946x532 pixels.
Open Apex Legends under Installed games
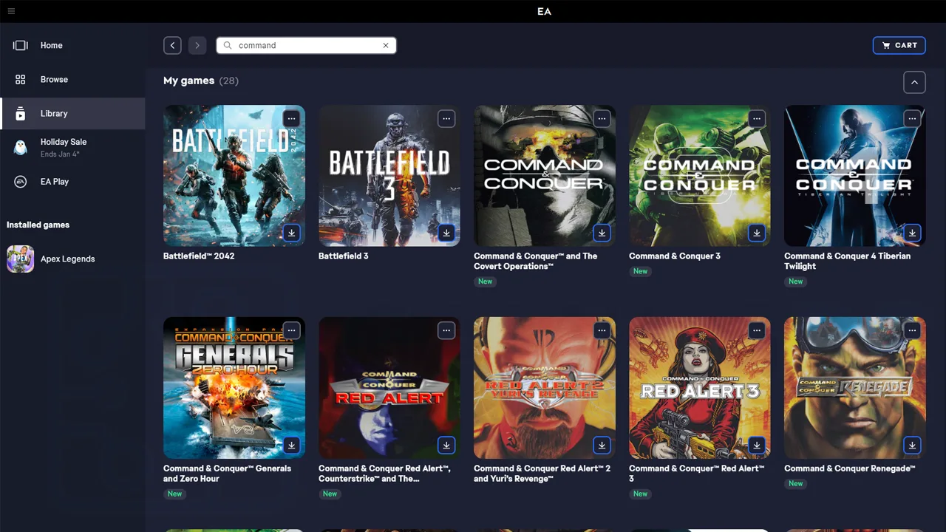(x=72, y=259)
